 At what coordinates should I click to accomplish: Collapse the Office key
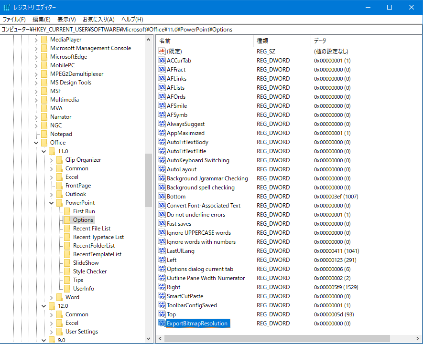(36, 143)
